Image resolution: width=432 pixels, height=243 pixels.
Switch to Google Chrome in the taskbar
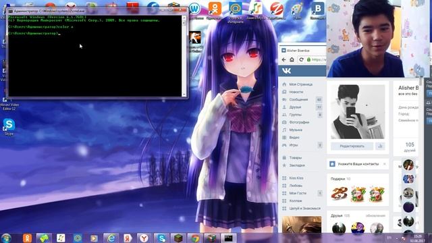pyautogui.click(x=195, y=238)
